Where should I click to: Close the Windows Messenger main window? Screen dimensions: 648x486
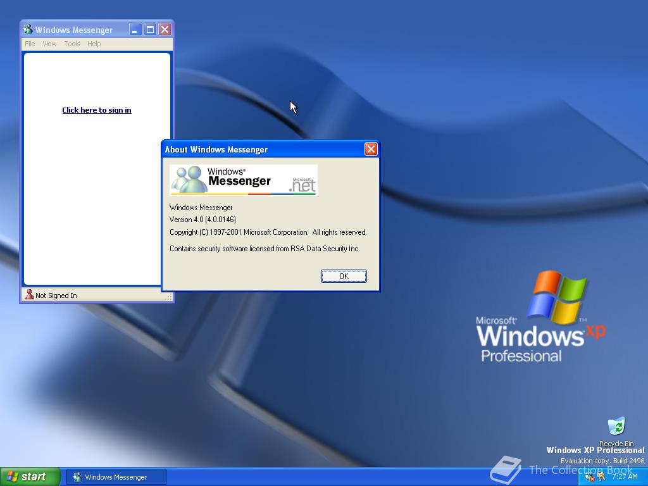tap(165, 29)
